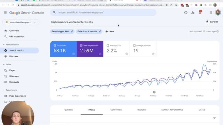Click the share page icon in address bar

pyautogui.click(x=171, y=5)
